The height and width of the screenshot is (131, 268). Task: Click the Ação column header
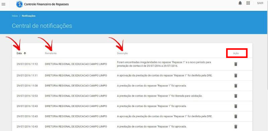[236, 53]
